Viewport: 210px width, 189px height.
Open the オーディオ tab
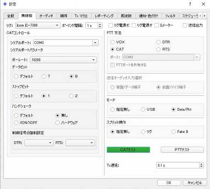coord(46,16)
